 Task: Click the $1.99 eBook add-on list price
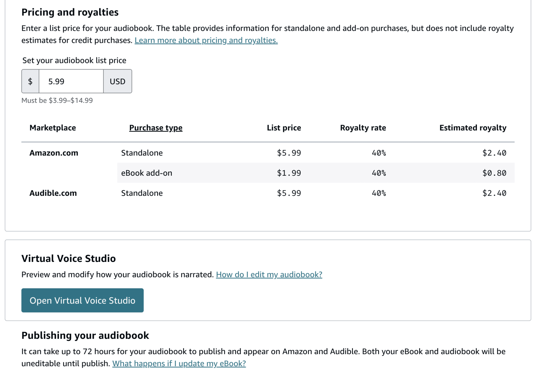289,173
